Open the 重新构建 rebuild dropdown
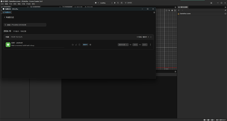This screenshot has height=121, width=227. tap(123, 45)
